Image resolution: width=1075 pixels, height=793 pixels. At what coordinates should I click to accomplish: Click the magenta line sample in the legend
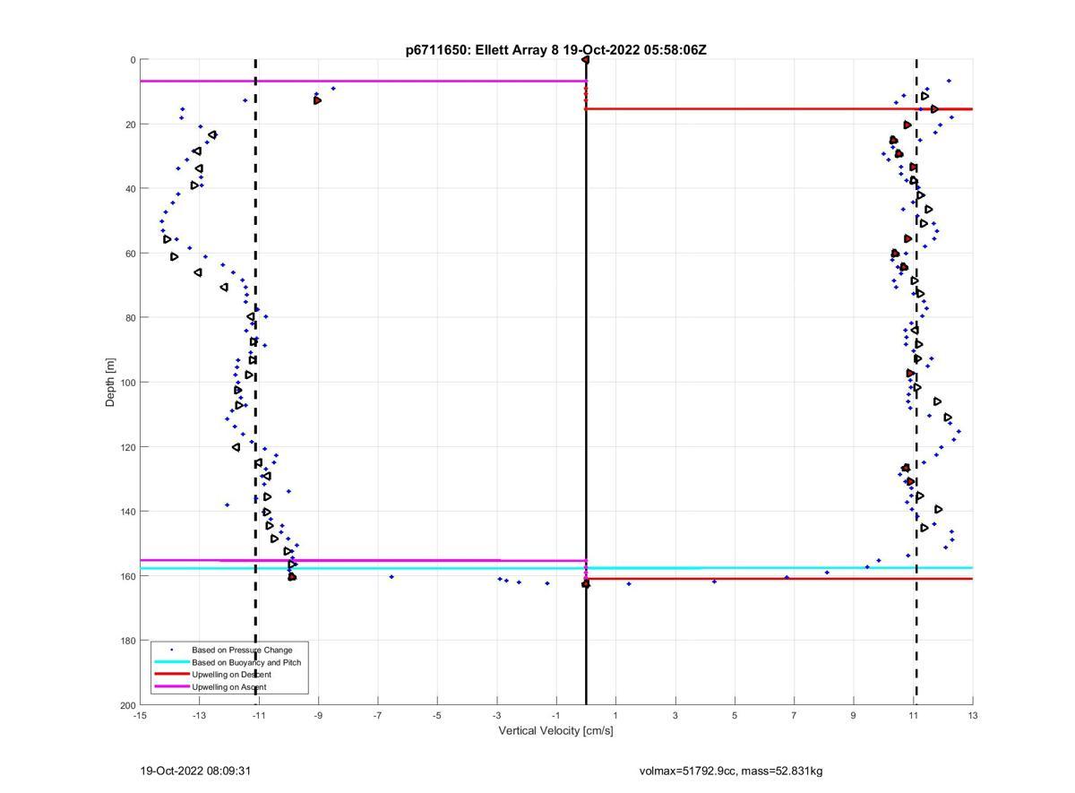tap(171, 687)
